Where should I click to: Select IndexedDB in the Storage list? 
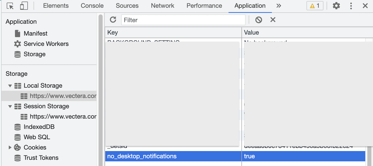click(x=39, y=127)
